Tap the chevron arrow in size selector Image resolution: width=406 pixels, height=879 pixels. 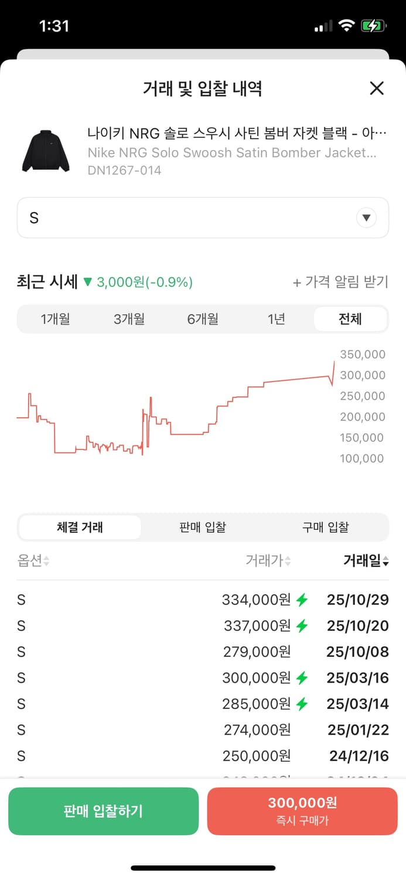click(x=366, y=217)
